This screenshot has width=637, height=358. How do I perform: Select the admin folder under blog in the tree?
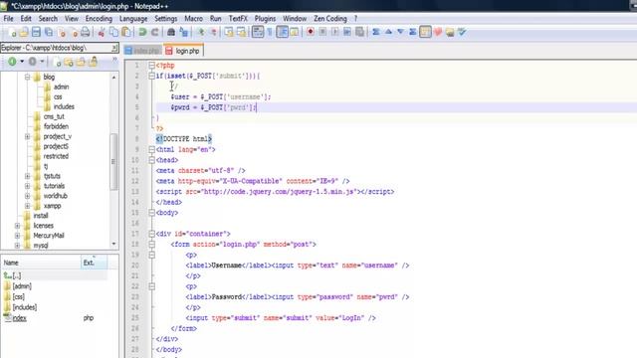[x=61, y=87]
